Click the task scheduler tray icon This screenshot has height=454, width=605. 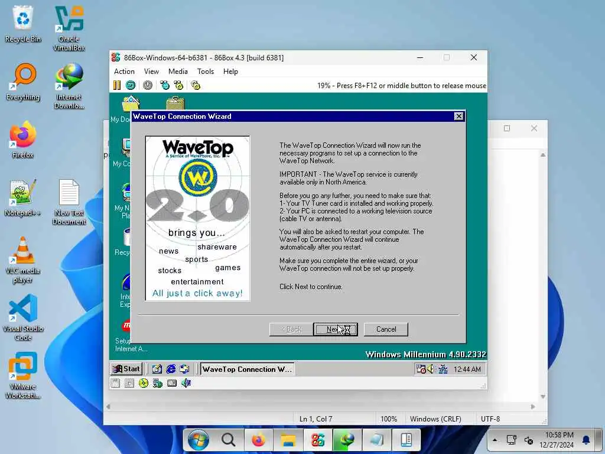coord(420,369)
